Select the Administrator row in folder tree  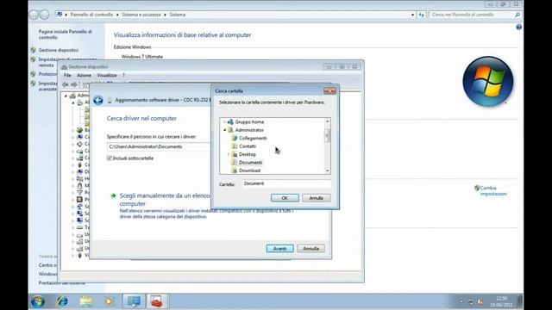pos(249,130)
